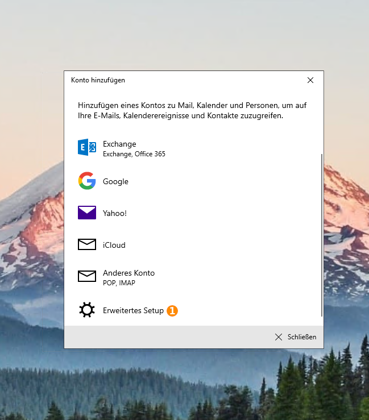The height and width of the screenshot is (420, 369).
Task: Click the Exchange logo icon
Action: pos(87,147)
